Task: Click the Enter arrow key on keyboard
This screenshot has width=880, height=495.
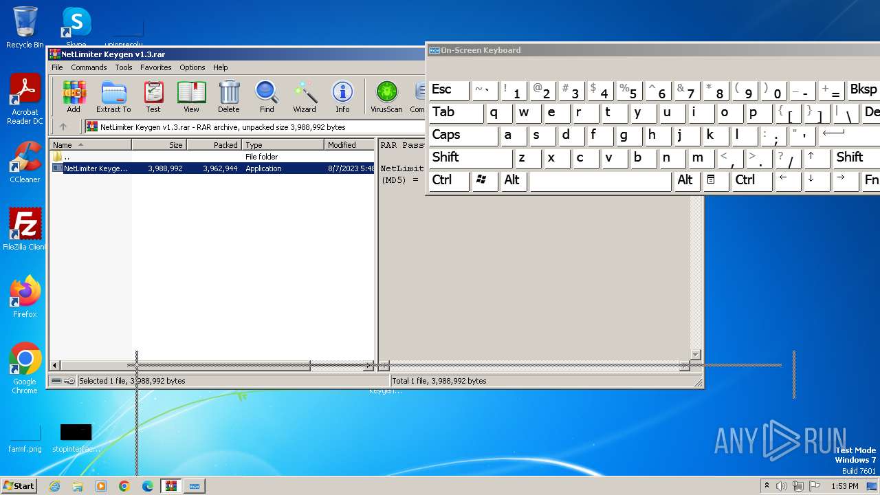Action: 849,135
